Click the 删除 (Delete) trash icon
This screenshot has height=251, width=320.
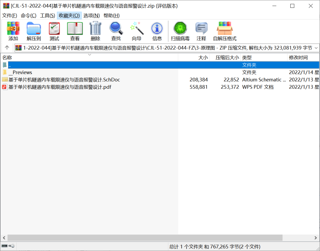[95, 31]
